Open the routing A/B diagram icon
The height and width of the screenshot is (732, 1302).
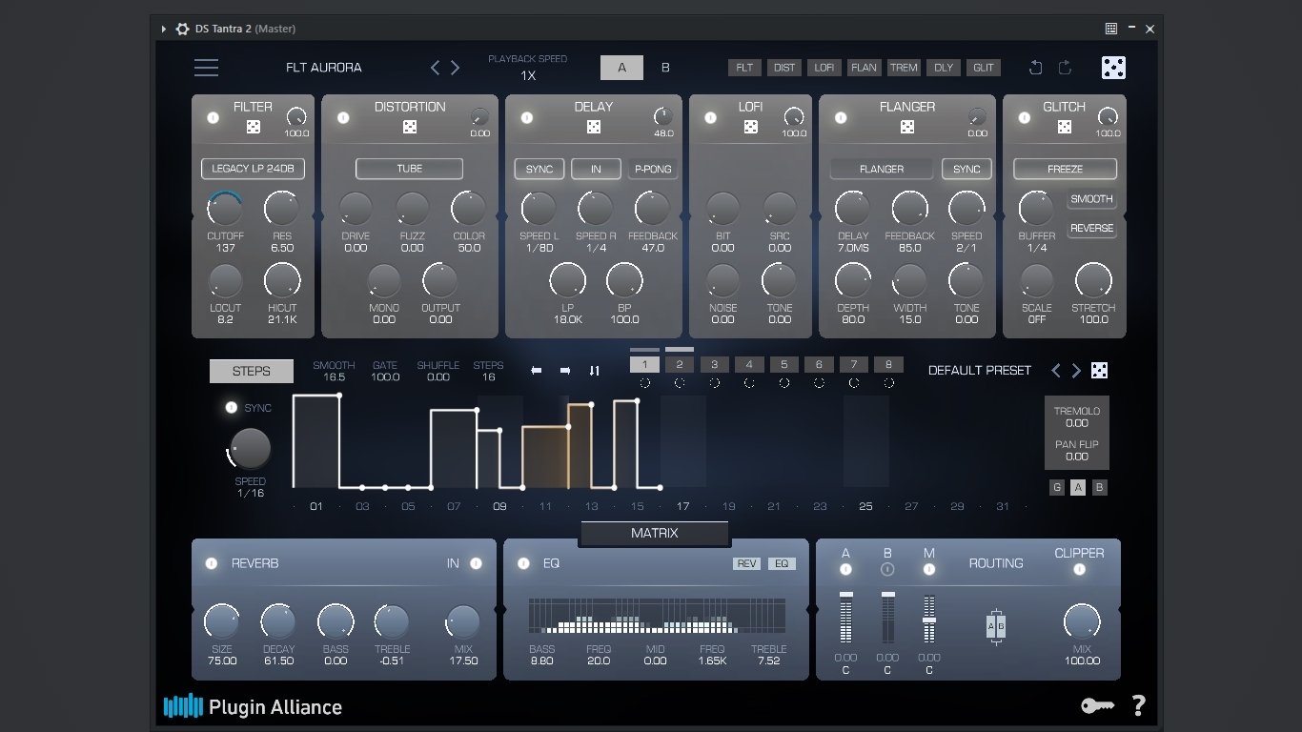(996, 626)
